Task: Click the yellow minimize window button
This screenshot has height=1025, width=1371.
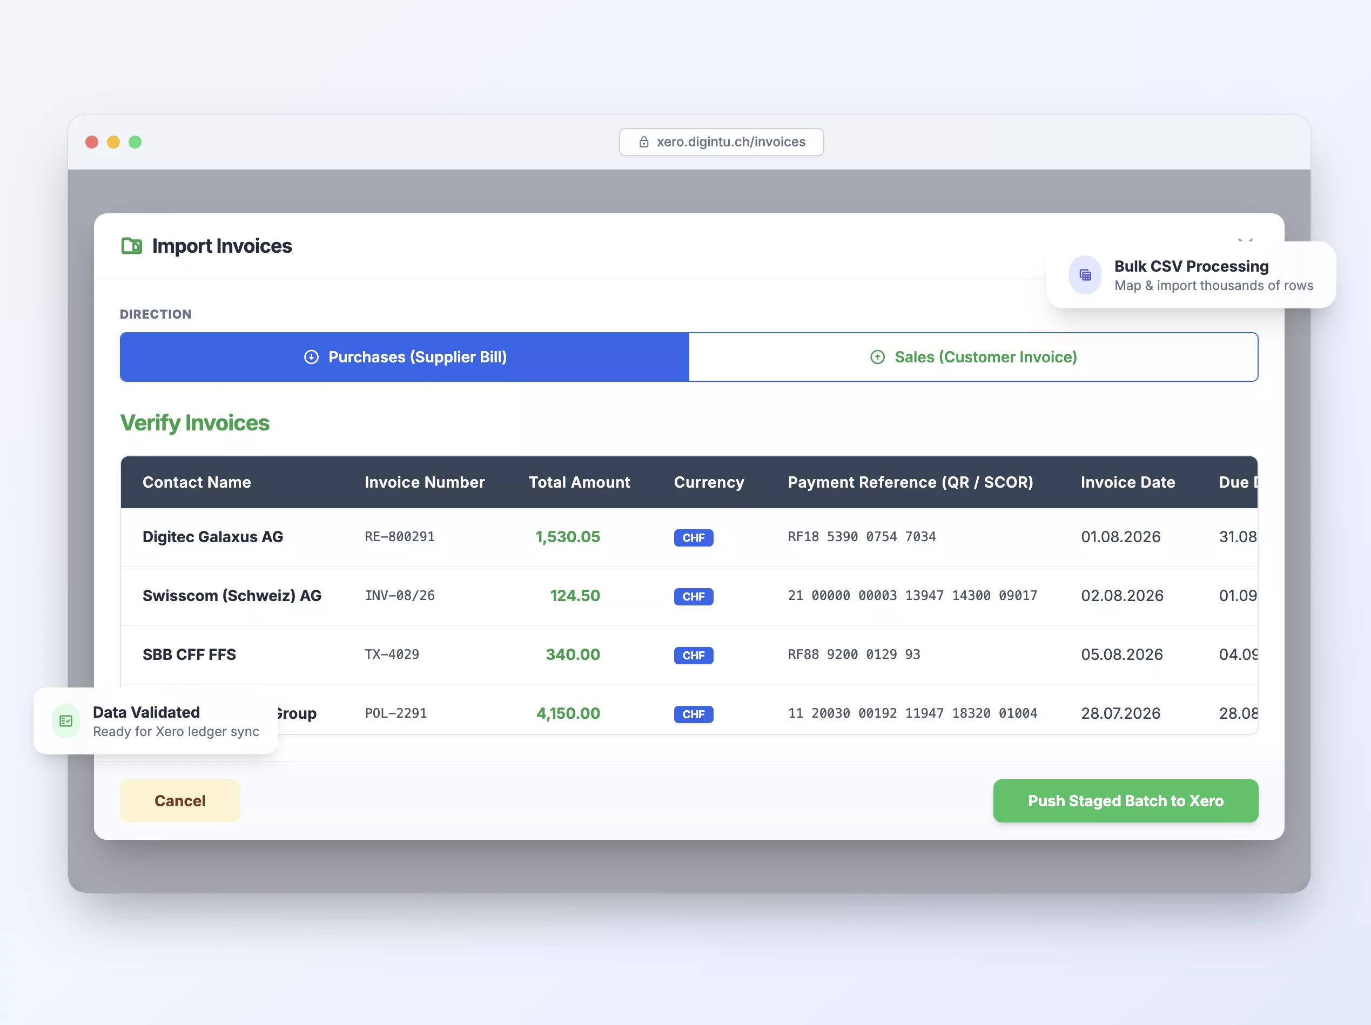Action: pyautogui.click(x=113, y=142)
